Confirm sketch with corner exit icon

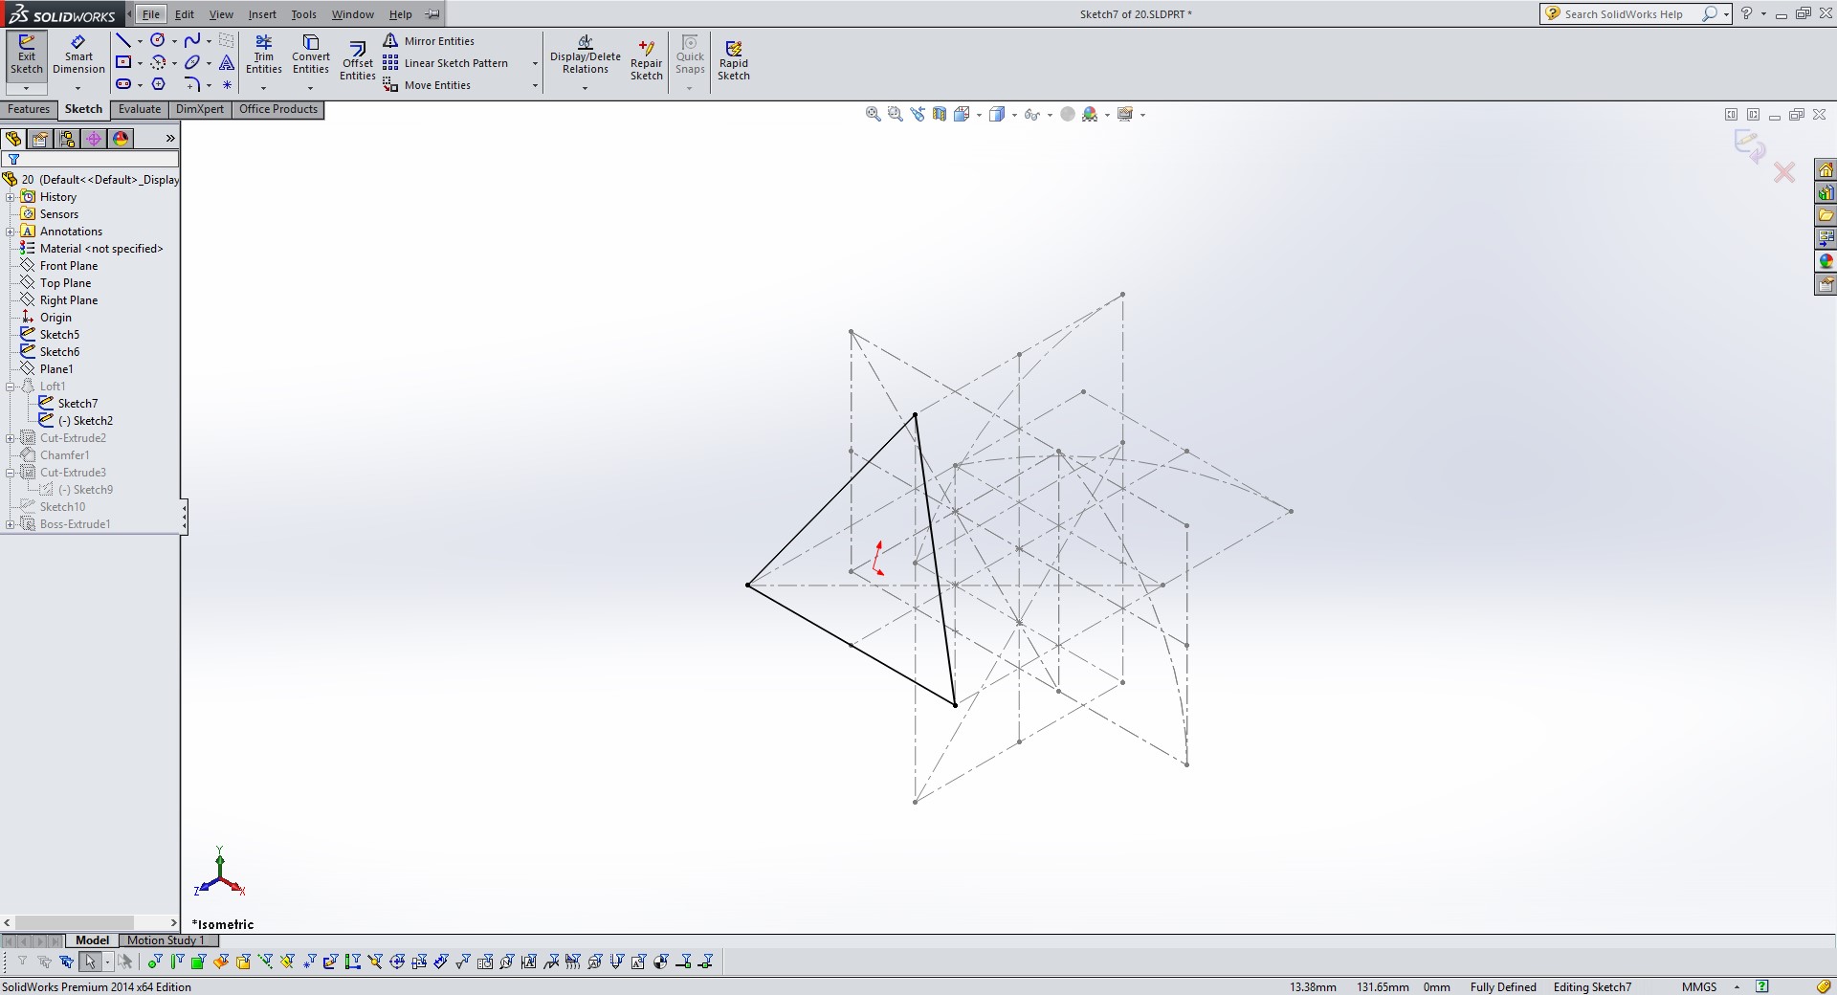pos(1751,145)
